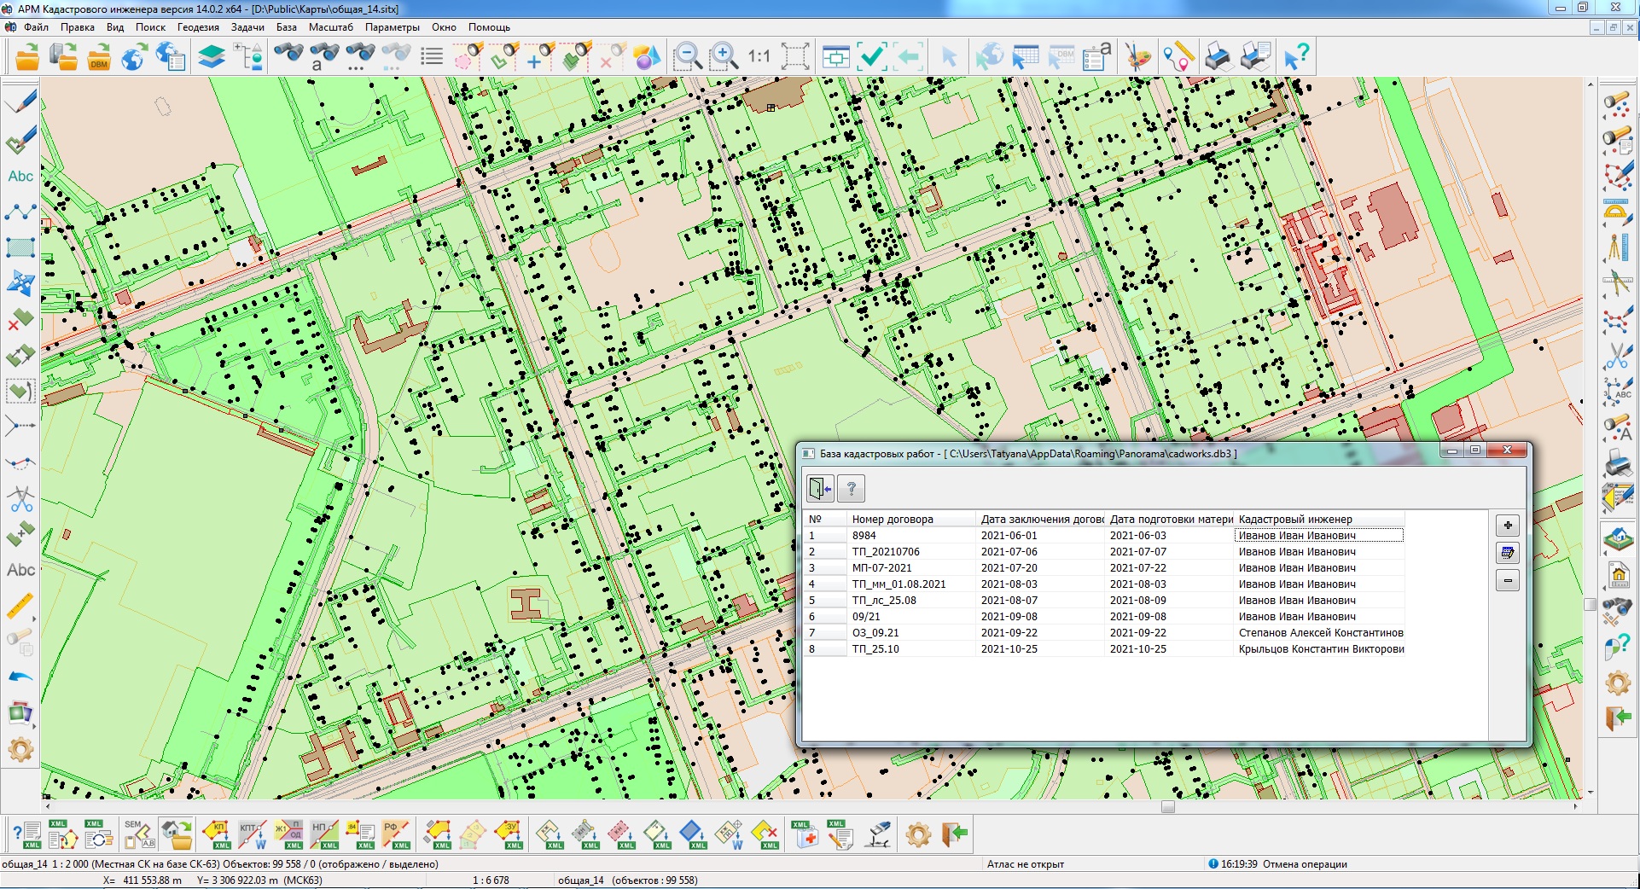Viewport: 1640px width, 889px height.
Task: Open a map file with the folder icon
Action: (27, 57)
